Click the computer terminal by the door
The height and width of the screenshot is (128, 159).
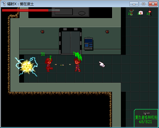point(88,44)
